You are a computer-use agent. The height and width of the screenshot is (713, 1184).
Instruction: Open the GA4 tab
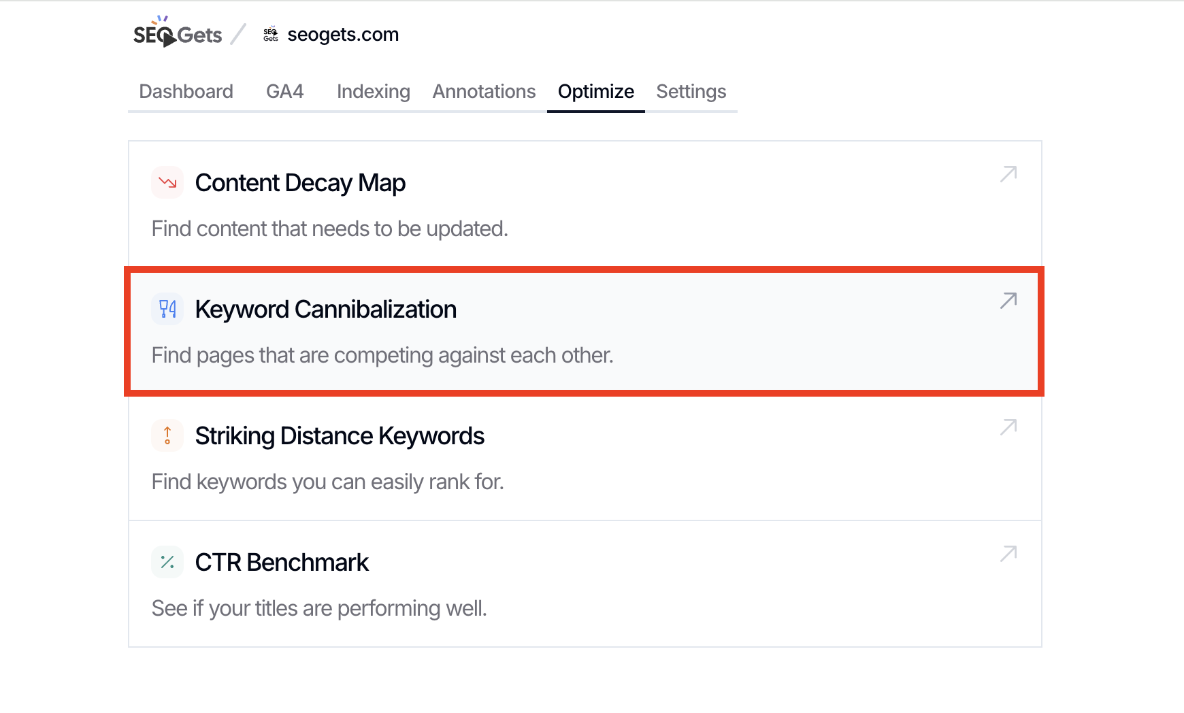[284, 91]
